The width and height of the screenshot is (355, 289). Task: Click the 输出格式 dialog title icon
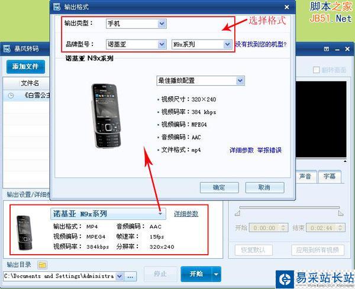[57, 7]
